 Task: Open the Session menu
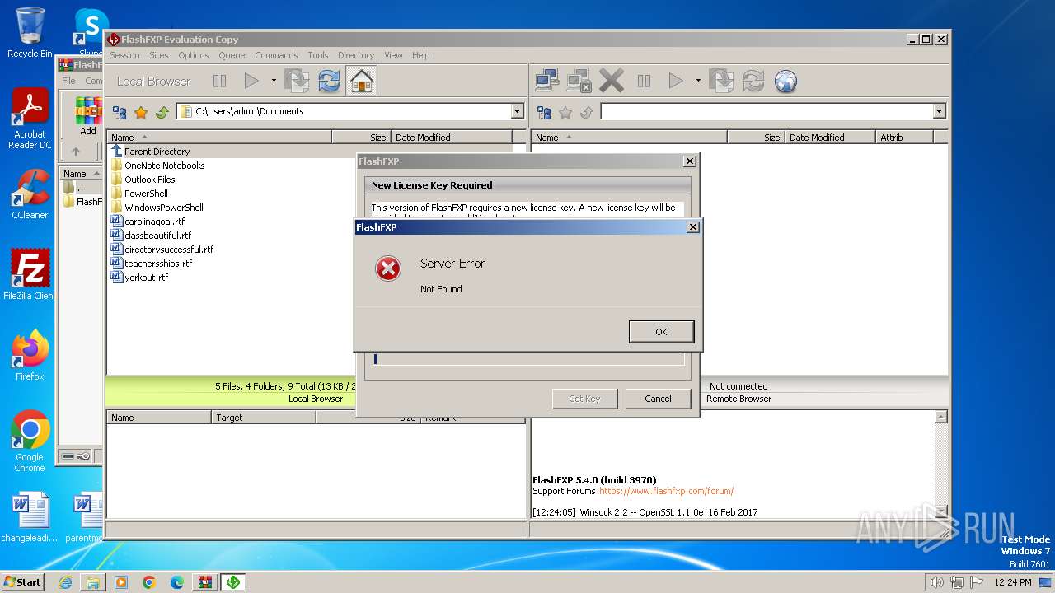(x=124, y=55)
